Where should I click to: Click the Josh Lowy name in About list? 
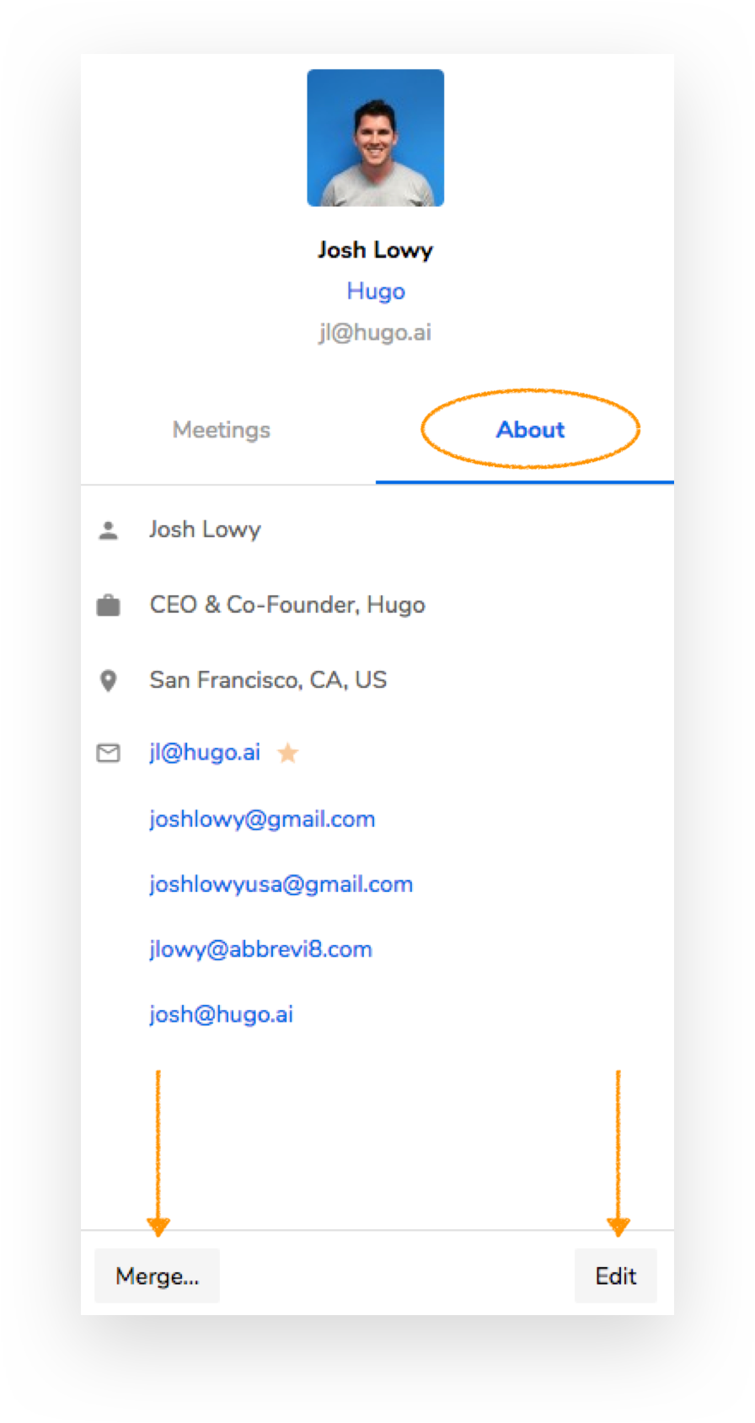206,530
